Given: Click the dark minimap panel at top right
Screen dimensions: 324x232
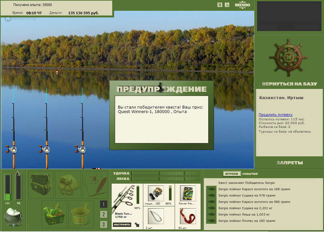Looking at the screenshot, I should (289, 16).
